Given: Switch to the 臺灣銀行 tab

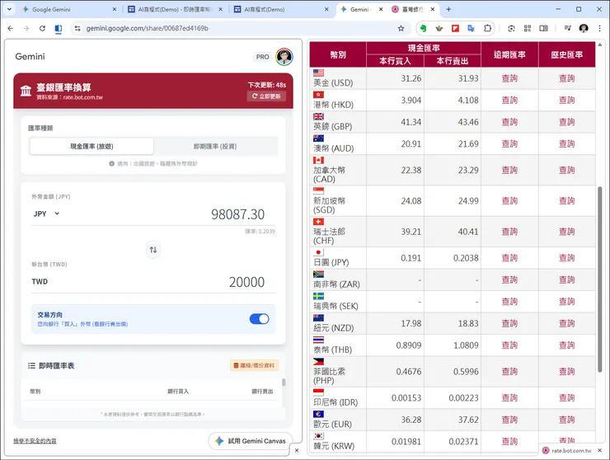Looking at the screenshot, I should (x=413, y=9).
